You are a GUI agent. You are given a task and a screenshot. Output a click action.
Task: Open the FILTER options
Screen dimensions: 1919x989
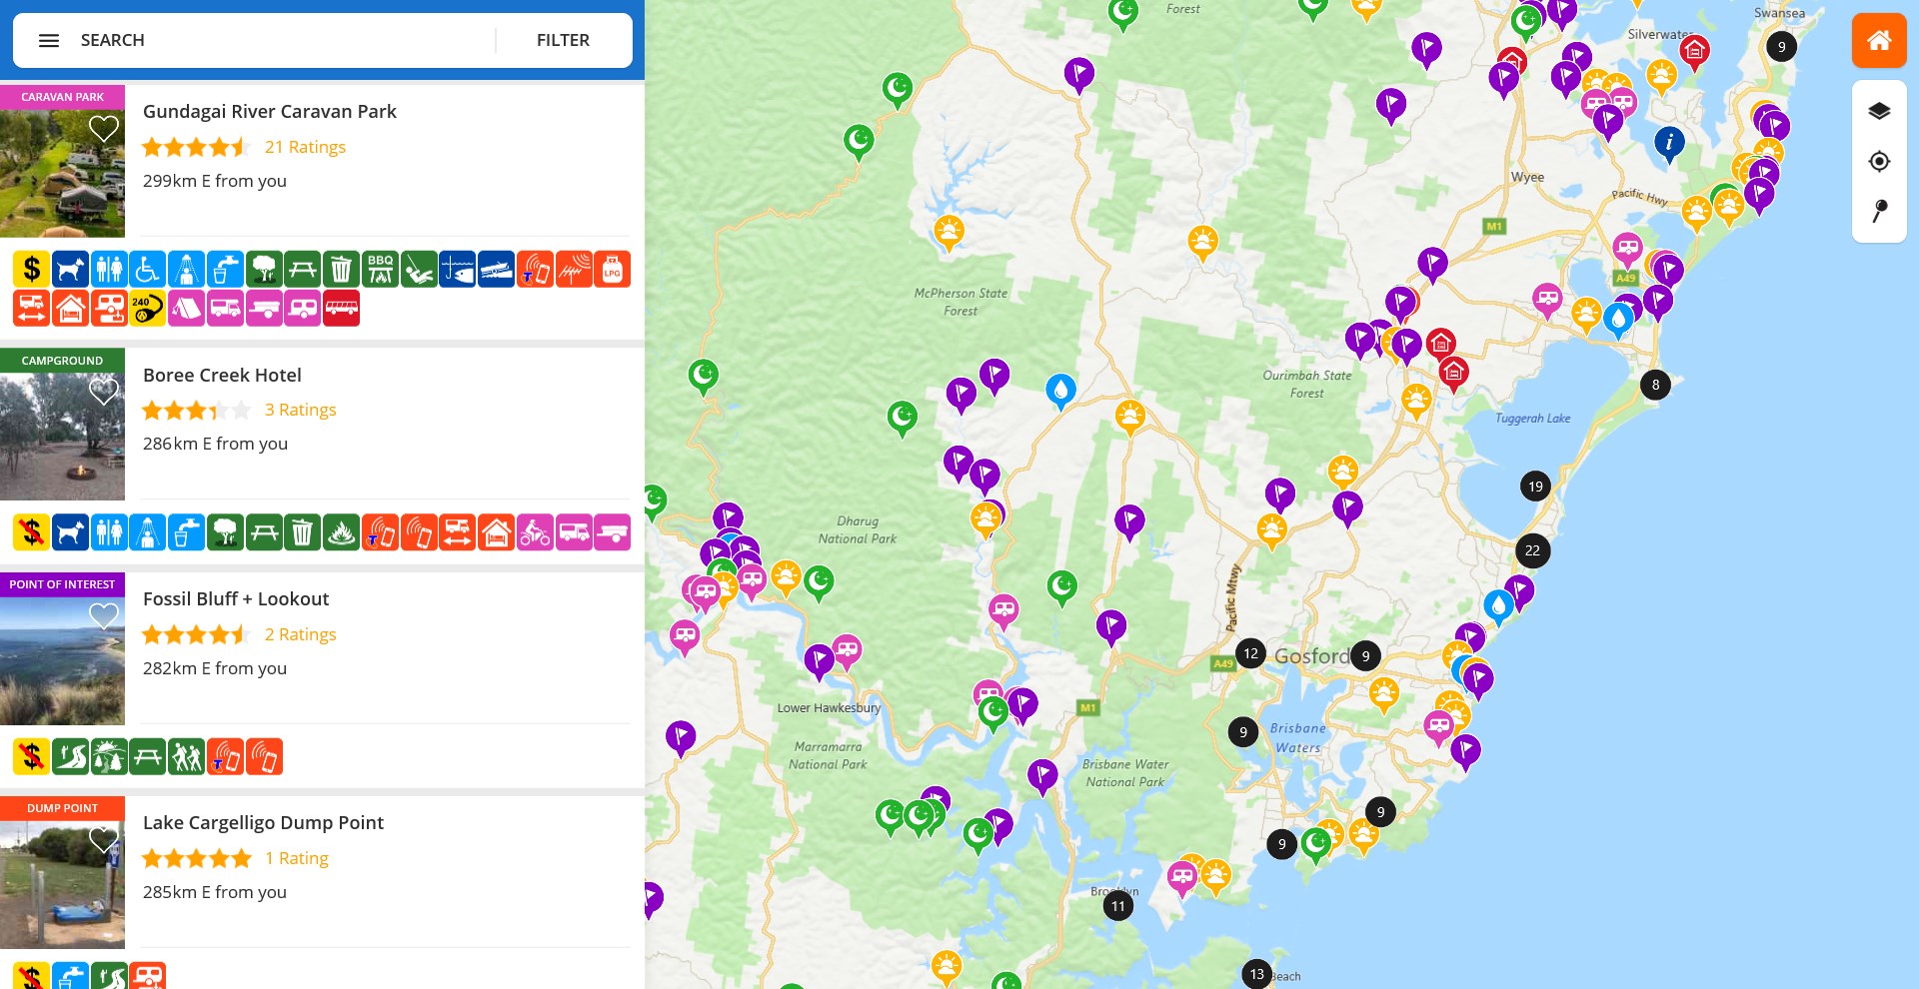563,40
